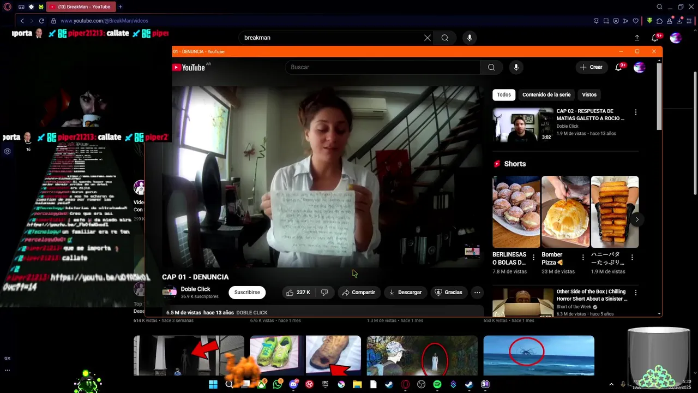Click the 'CAP 01 - DENUNCIA' video title
The width and height of the screenshot is (698, 393).
(195, 277)
